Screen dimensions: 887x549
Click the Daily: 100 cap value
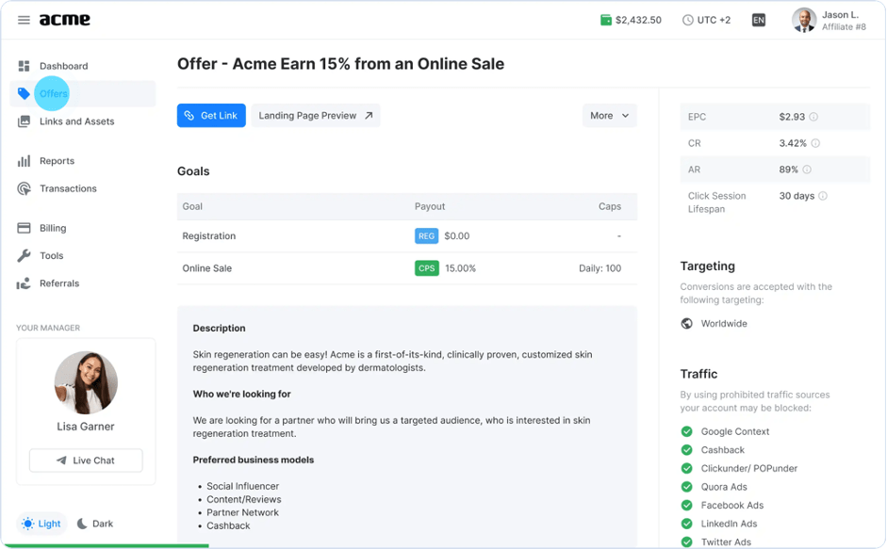click(x=600, y=268)
